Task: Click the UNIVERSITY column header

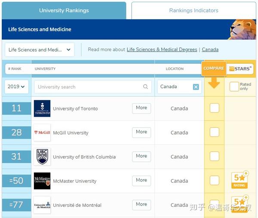Action: (x=45, y=69)
